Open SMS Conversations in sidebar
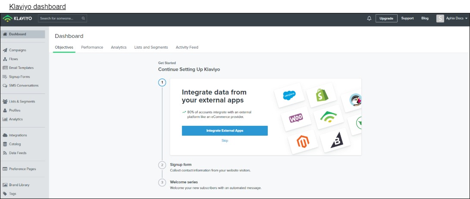470x199 pixels. [23, 86]
